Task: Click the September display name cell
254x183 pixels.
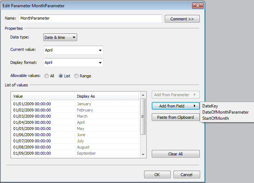Action: point(107,153)
